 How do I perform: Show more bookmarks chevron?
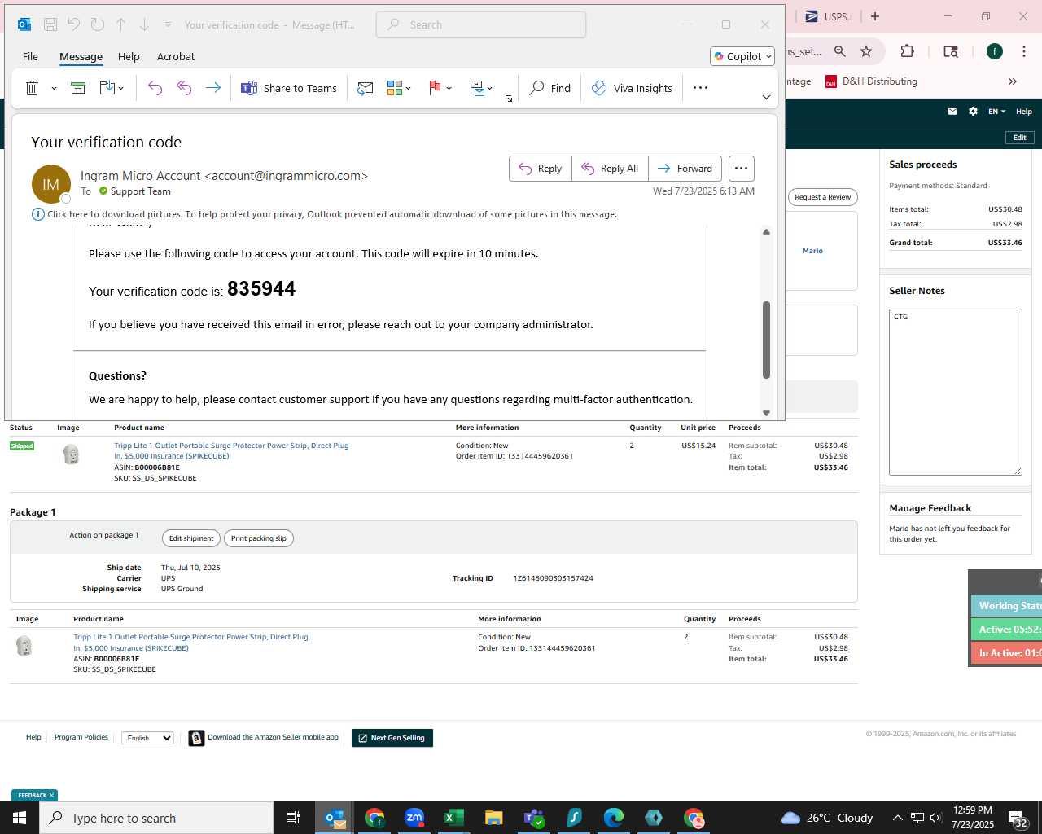(x=1013, y=81)
